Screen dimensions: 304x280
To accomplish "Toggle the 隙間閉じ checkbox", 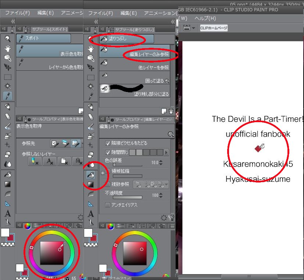I will click(x=108, y=152).
